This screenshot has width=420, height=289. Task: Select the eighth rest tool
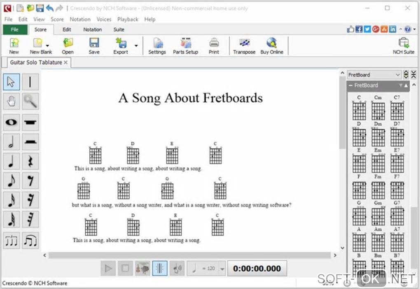[30, 181]
